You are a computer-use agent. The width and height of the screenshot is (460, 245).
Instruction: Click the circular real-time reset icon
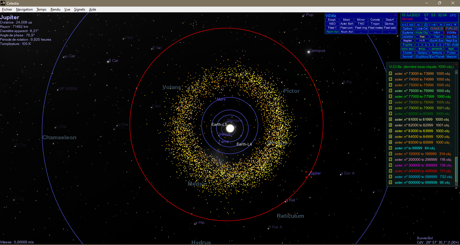point(426,25)
